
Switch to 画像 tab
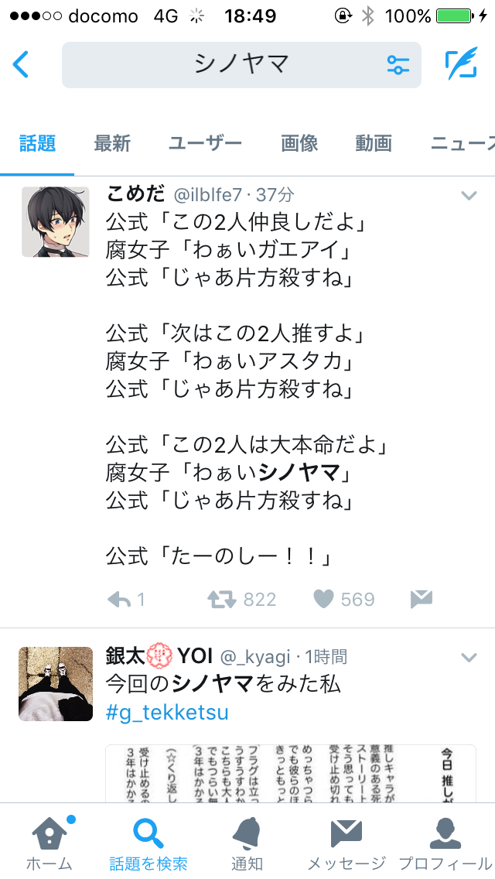299,143
